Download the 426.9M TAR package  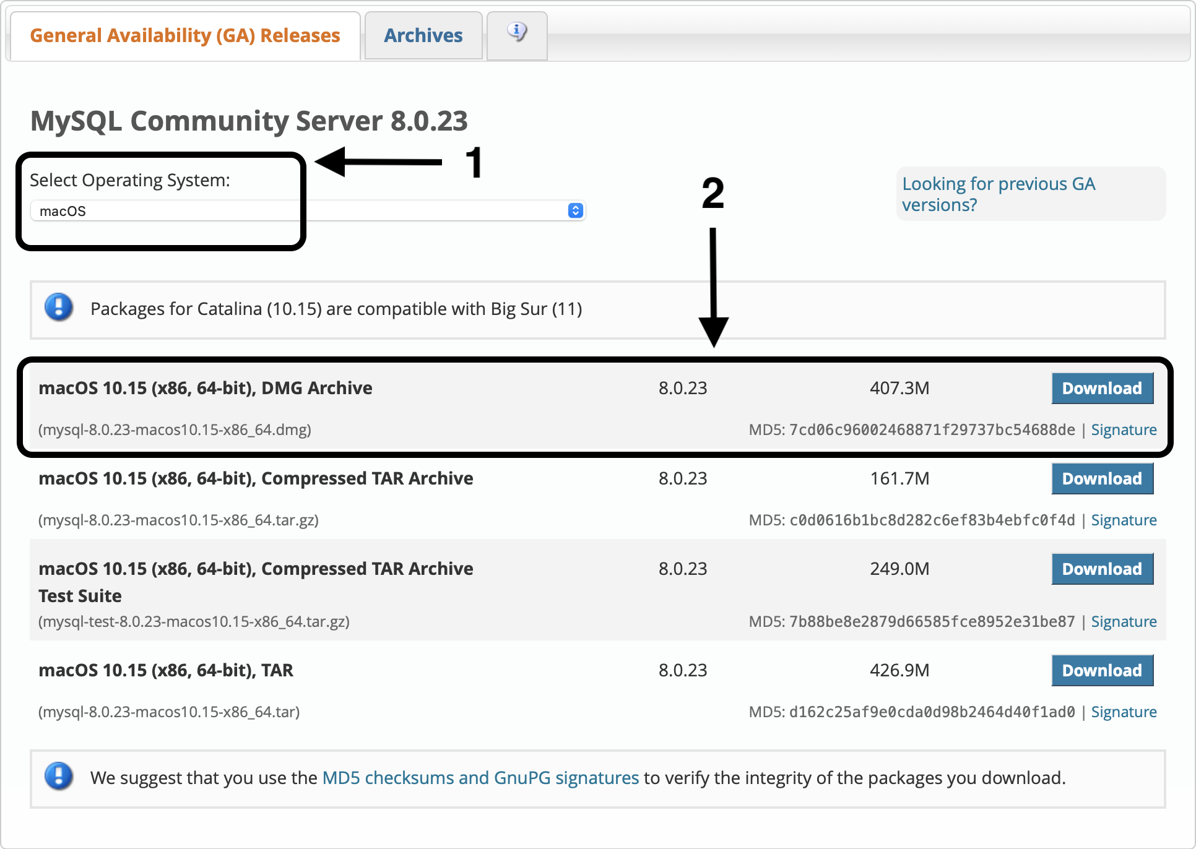pyautogui.click(x=1102, y=671)
